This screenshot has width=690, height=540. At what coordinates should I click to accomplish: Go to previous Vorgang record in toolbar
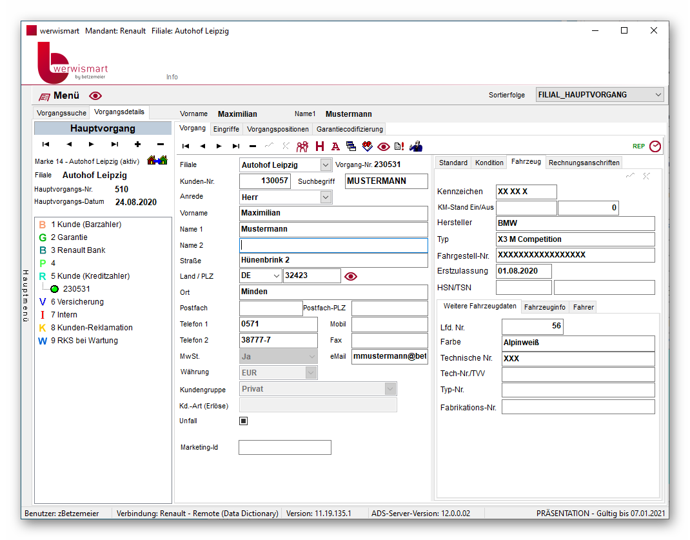click(x=202, y=146)
